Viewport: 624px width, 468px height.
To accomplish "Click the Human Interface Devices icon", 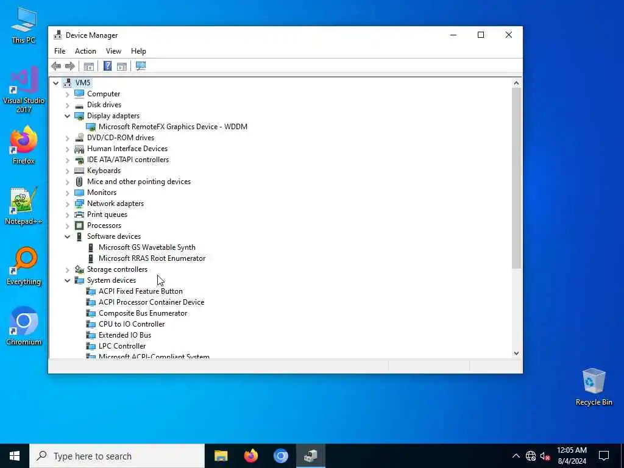I will coord(79,149).
